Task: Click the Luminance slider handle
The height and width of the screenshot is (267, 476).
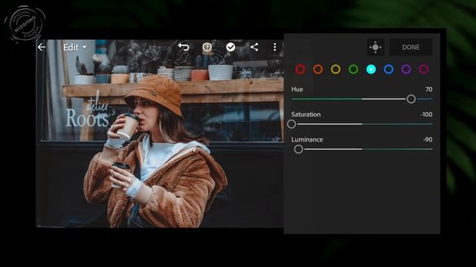Action: (298, 149)
